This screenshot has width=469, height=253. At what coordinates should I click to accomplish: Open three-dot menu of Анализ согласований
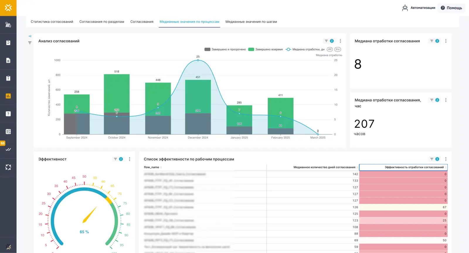[x=340, y=41]
